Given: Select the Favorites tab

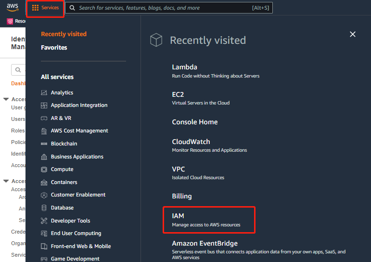Looking at the screenshot, I should pyautogui.click(x=54, y=48).
